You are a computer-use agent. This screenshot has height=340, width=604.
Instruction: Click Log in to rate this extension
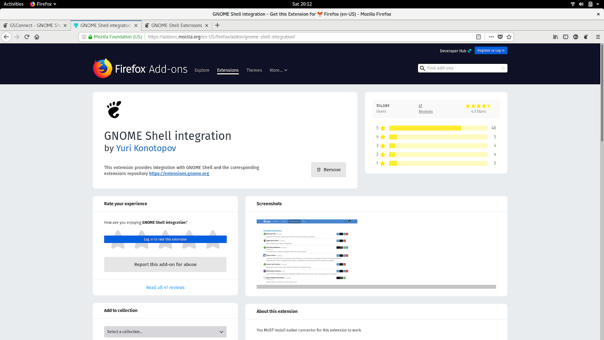pyautogui.click(x=165, y=240)
